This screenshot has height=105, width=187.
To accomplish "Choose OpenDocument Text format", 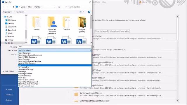I will pyautogui.click(x=26, y=86).
